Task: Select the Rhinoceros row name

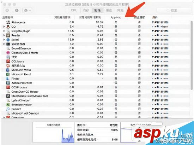Action: point(18,22)
